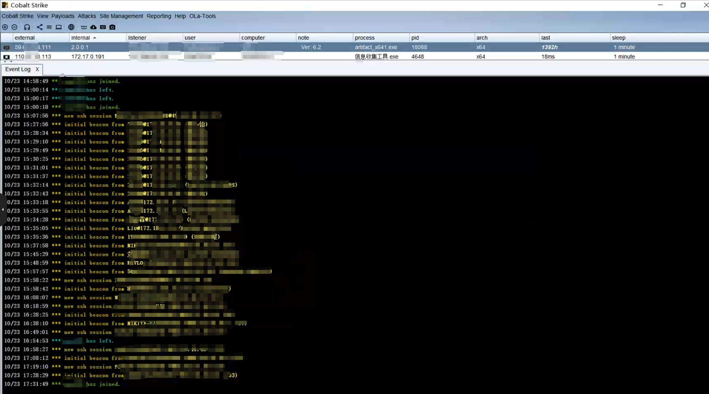Switch to session table view icon
This screenshot has height=394, width=709.
(x=49, y=27)
